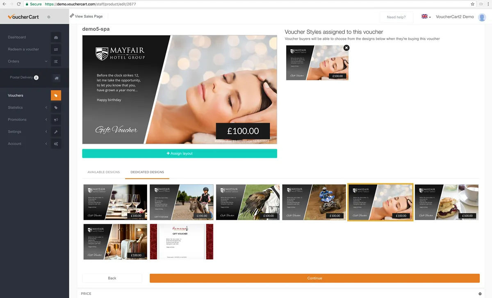Select the red bordered gift voucher design

[x=182, y=242]
